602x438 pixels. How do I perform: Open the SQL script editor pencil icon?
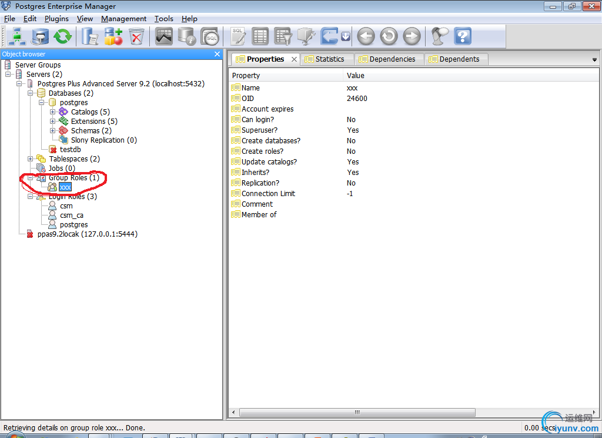point(238,36)
